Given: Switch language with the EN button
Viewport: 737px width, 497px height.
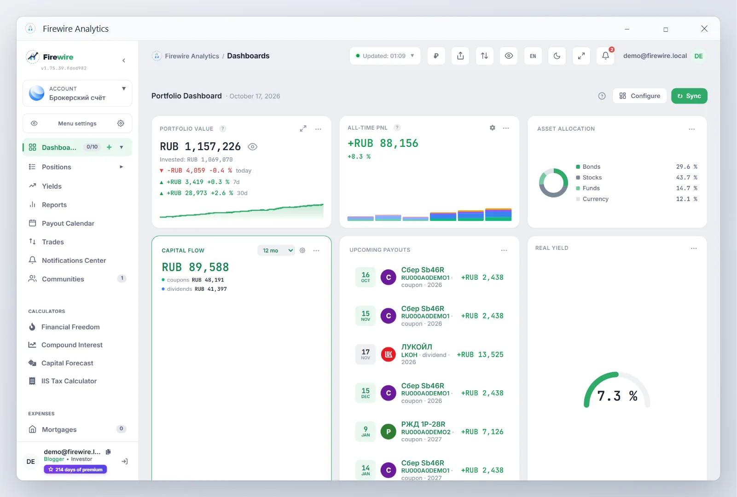Looking at the screenshot, I should click(x=533, y=56).
